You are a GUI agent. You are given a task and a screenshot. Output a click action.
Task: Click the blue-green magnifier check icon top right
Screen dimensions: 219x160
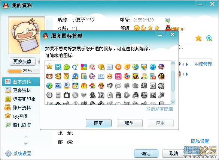[x=209, y=38]
